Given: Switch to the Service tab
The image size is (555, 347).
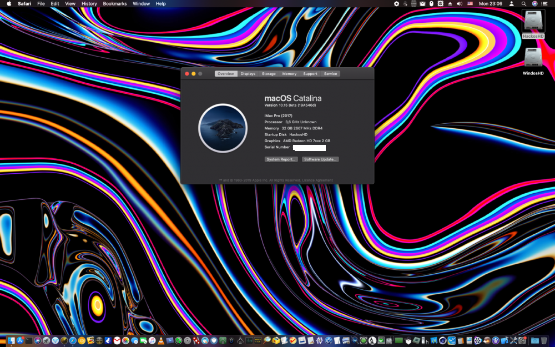Looking at the screenshot, I should point(330,74).
